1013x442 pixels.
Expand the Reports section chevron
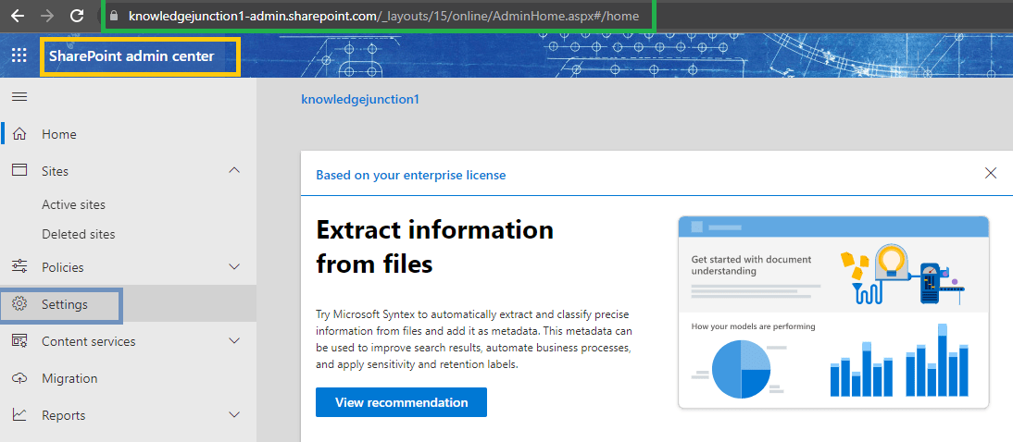234,415
